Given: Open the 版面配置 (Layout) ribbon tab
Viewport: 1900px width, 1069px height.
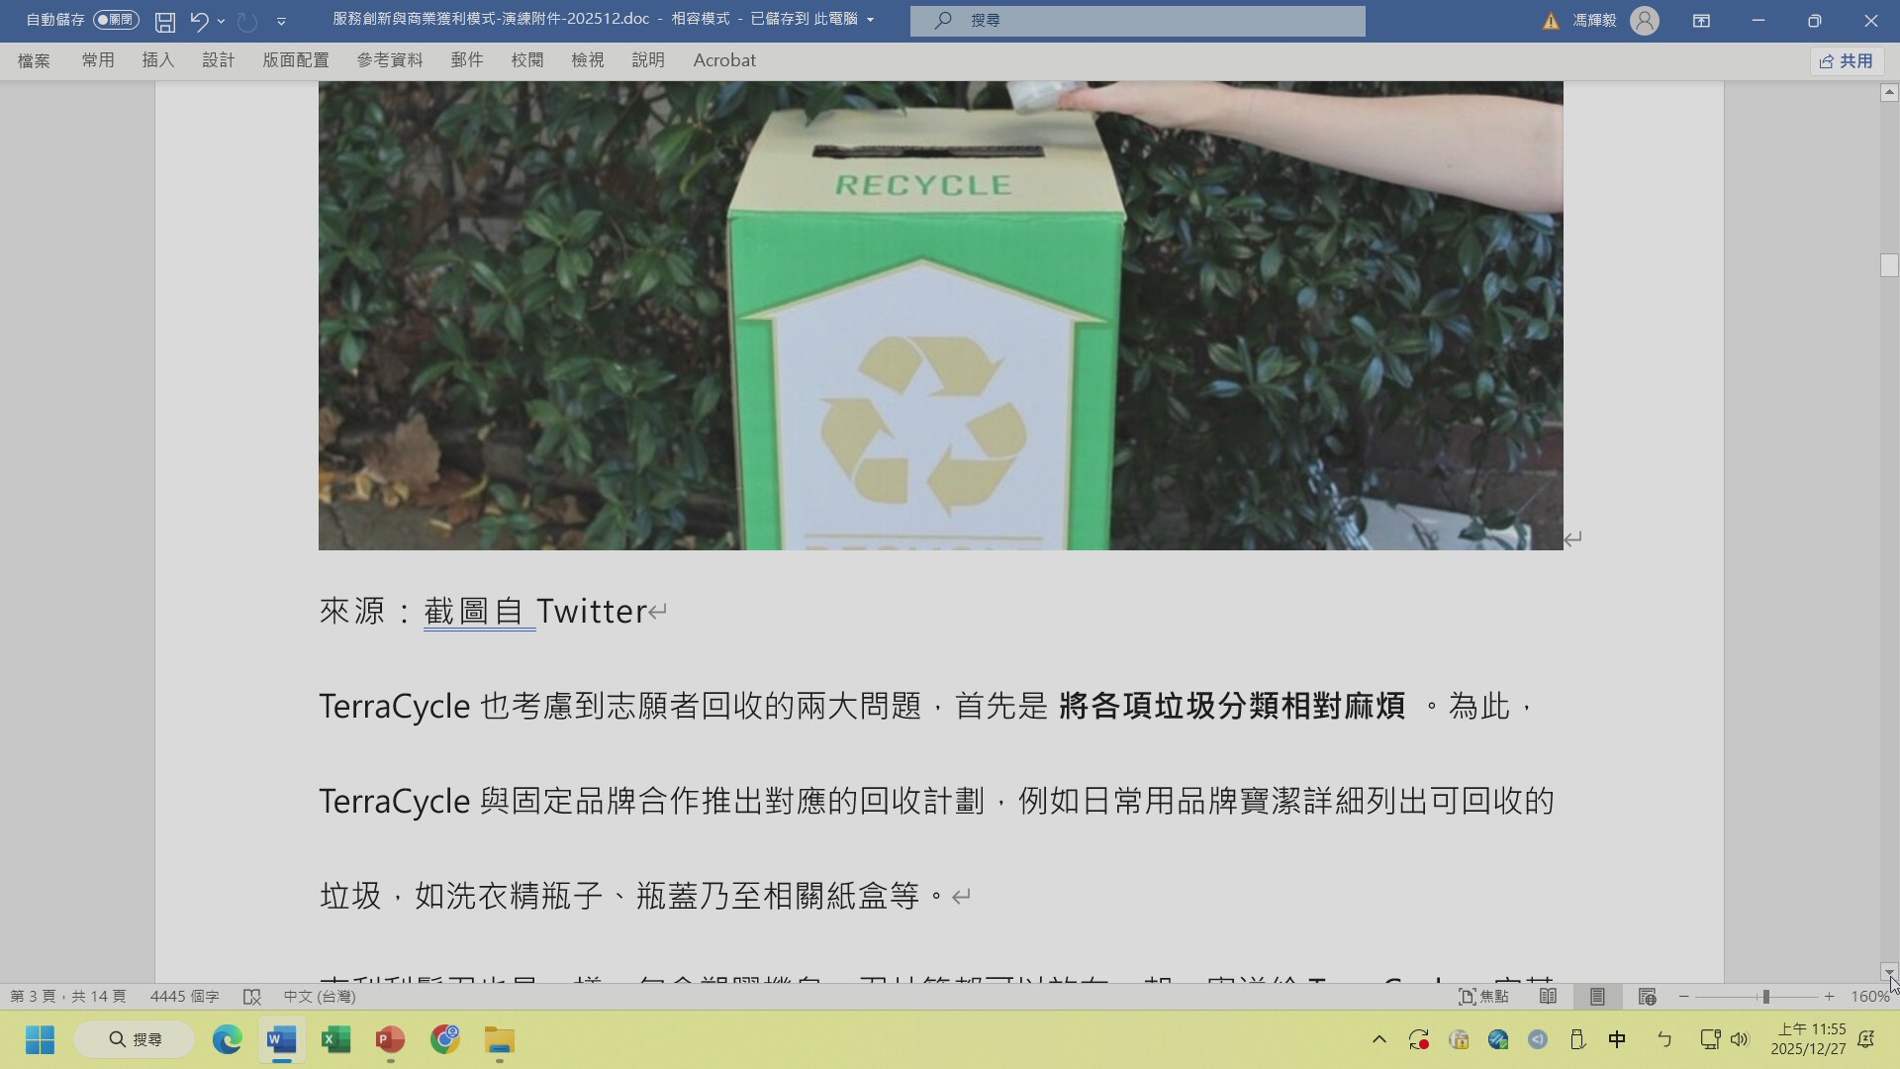Looking at the screenshot, I should click(x=295, y=60).
